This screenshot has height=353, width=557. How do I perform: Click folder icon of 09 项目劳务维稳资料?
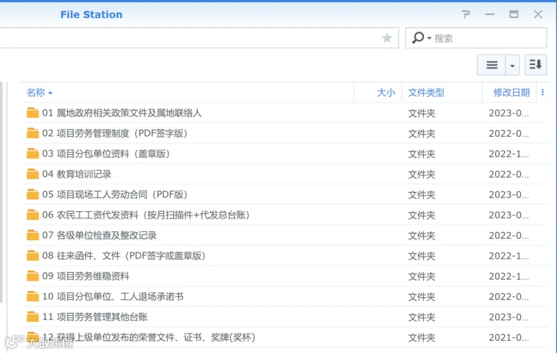click(x=33, y=276)
